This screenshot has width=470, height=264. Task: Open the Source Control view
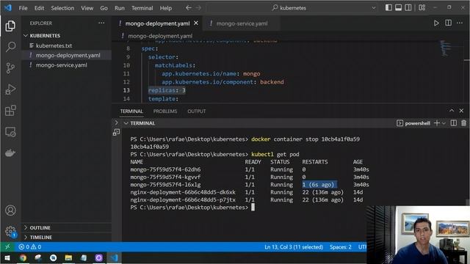point(10,68)
